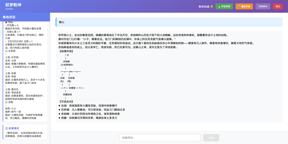The height and width of the screenshot is (144, 288).
Task: Open the 故事事件 section heading
Action: click(14, 128)
